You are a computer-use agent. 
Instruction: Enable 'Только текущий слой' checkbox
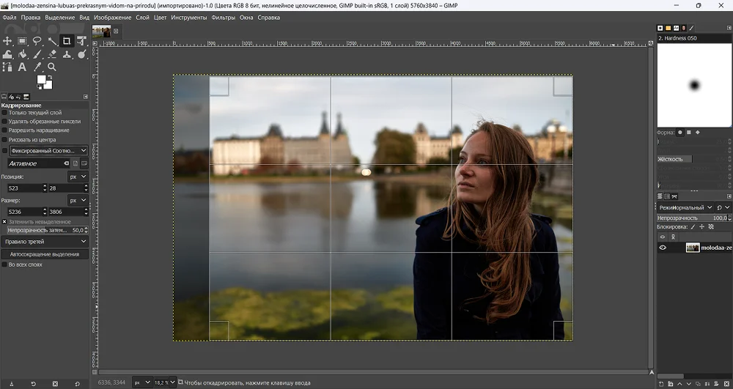pyautogui.click(x=5, y=113)
